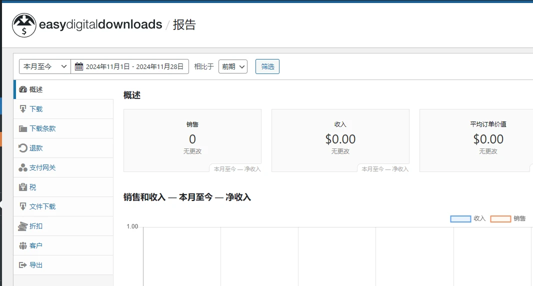Click the easydigitaldownloads brand text
The width and height of the screenshot is (533, 286).
100,24
